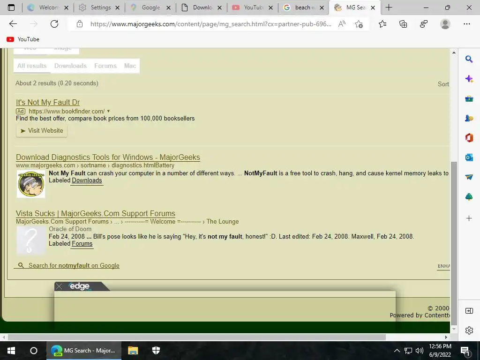Select the All results search filter
480x360 pixels.
[32, 66]
